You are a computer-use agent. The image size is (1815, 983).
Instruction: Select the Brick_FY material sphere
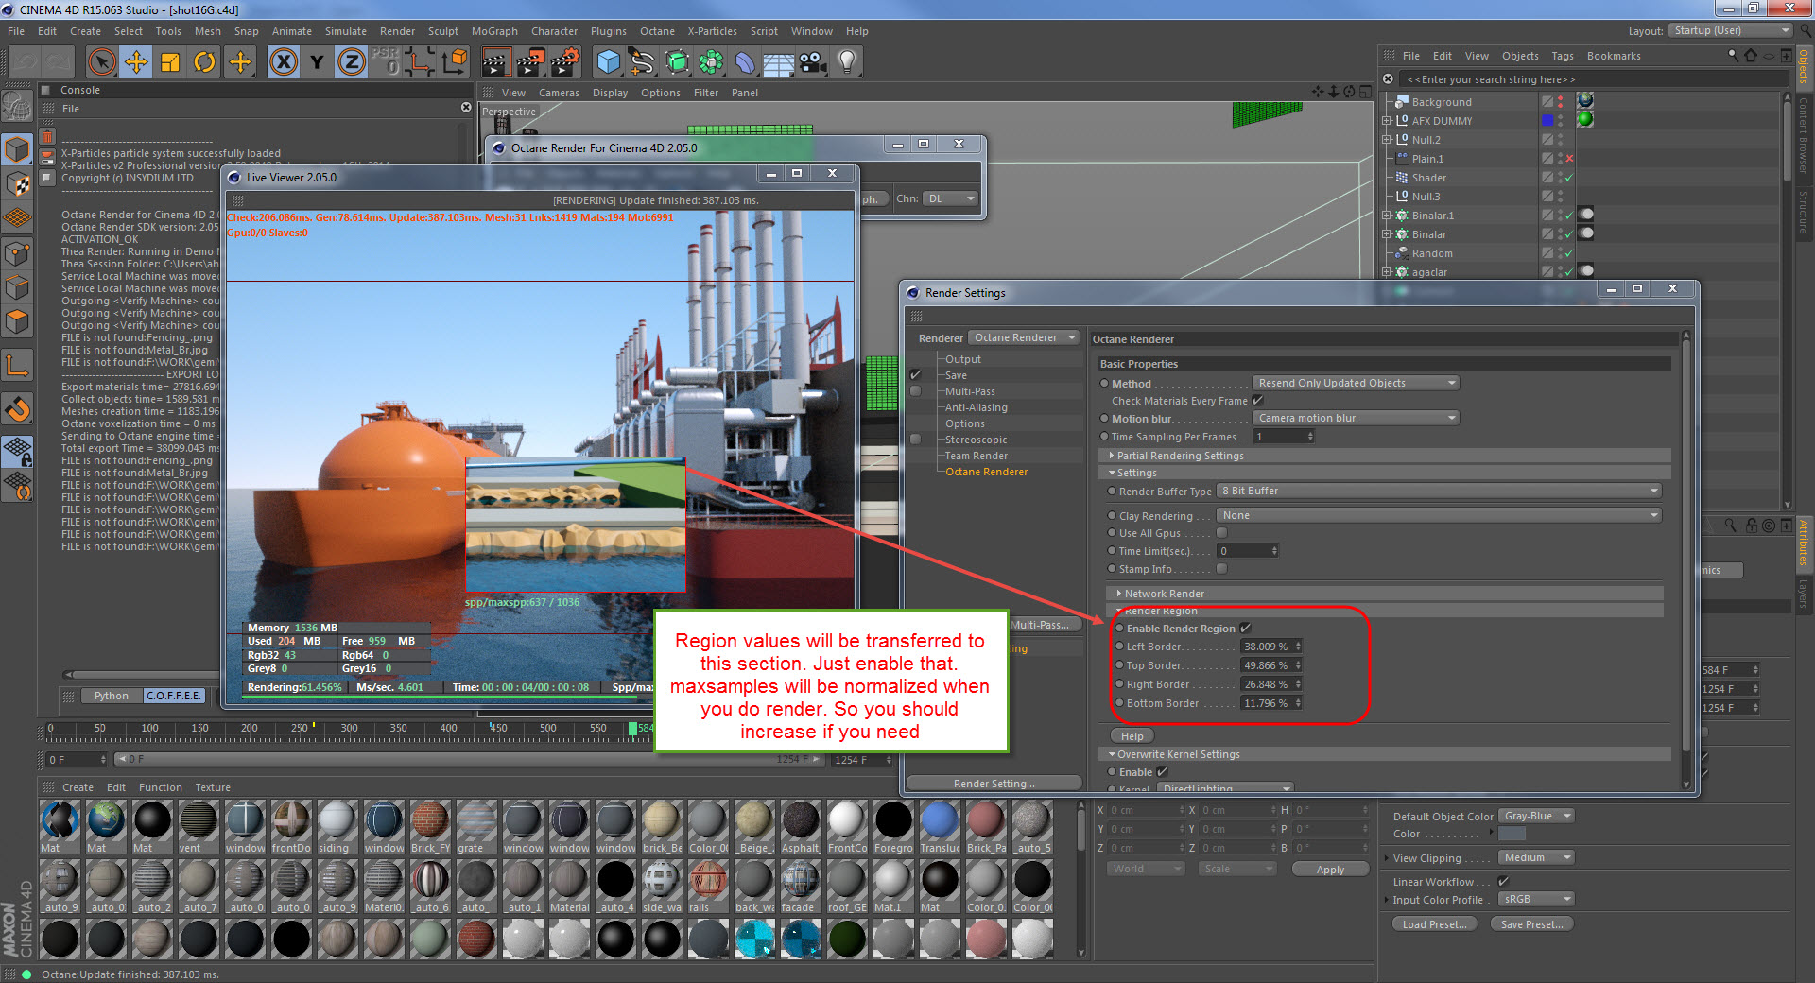430,820
